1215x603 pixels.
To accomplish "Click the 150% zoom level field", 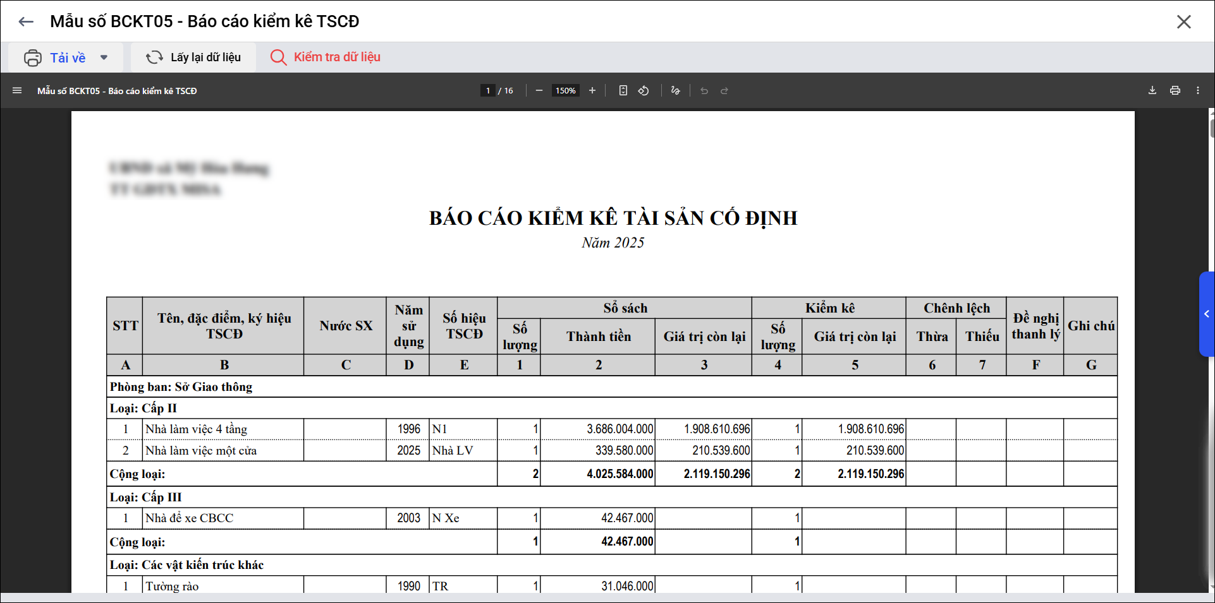I will pyautogui.click(x=565, y=91).
